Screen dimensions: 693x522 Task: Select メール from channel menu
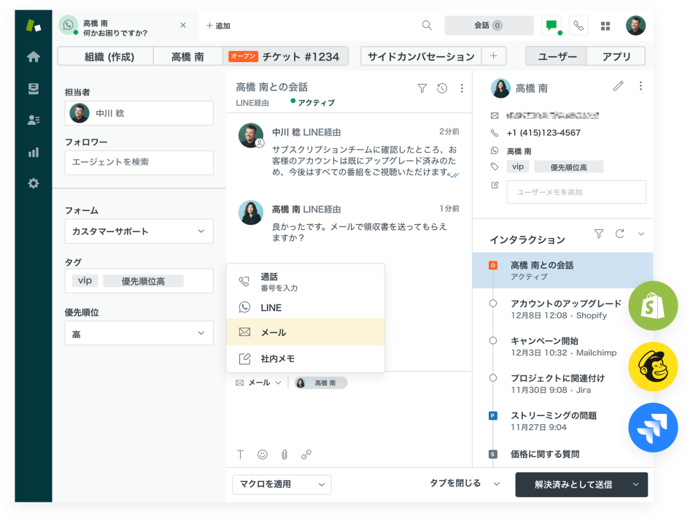coord(305,332)
